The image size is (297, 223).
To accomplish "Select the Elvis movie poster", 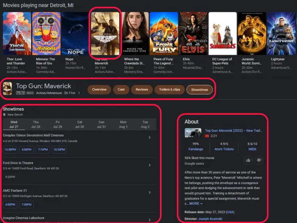I will coord(193,34).
